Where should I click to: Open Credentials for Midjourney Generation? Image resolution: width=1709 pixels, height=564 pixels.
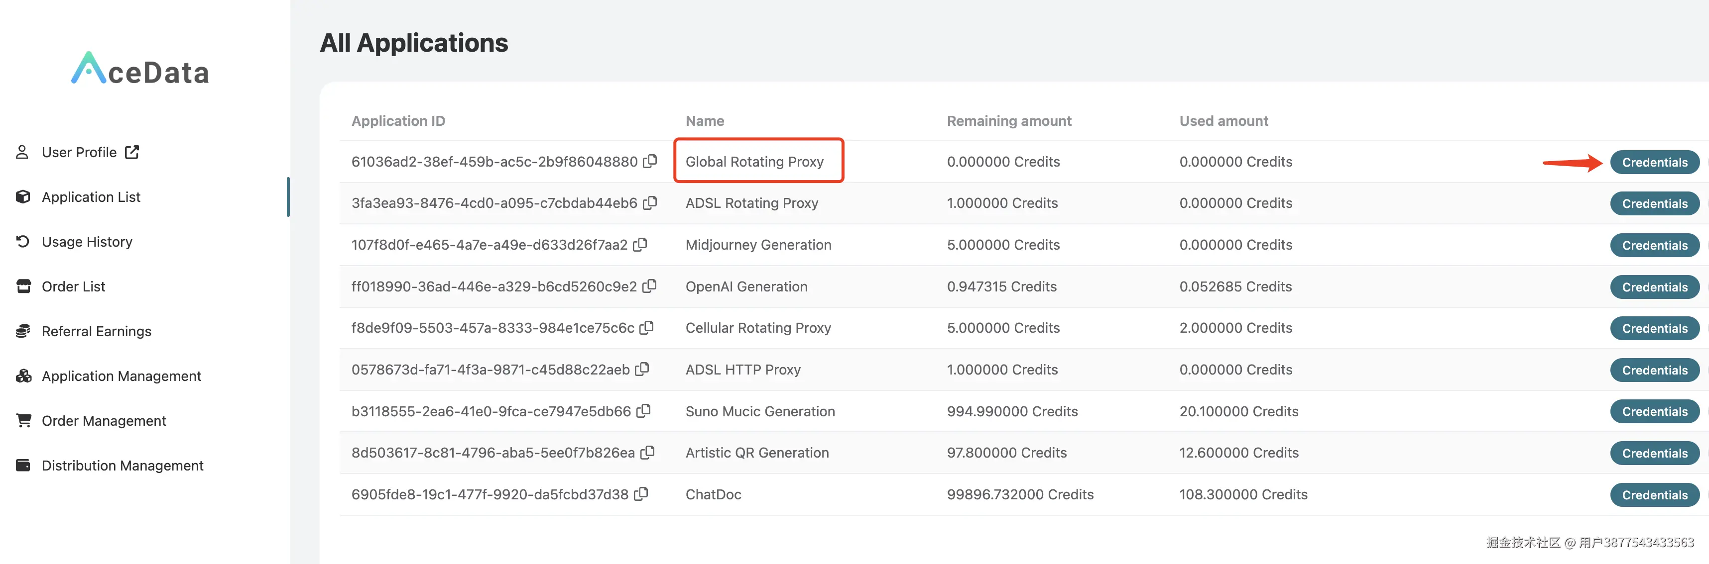(1654, 245)
